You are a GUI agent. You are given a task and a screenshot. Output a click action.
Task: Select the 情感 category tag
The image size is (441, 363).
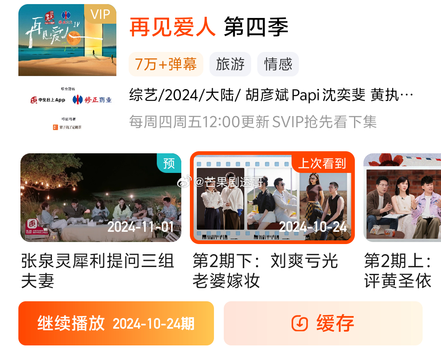point(278,64)
